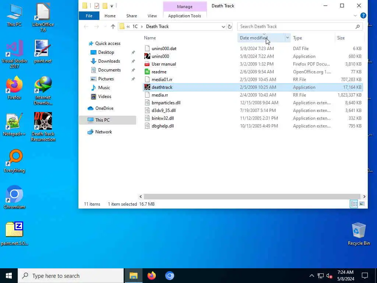Refresh the Death Track folder view
The height and width of the screenshot is (283, 377).
click(230, 27)
